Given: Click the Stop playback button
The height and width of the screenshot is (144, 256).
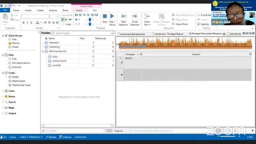Looking at the screenshot, I should (x=105, y=18).
